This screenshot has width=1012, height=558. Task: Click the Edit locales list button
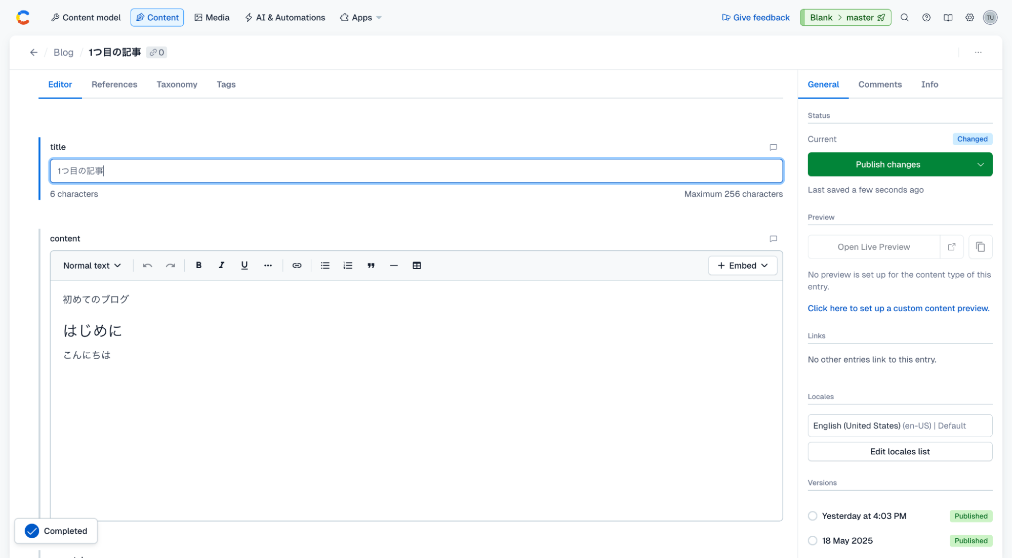point(900,451)
